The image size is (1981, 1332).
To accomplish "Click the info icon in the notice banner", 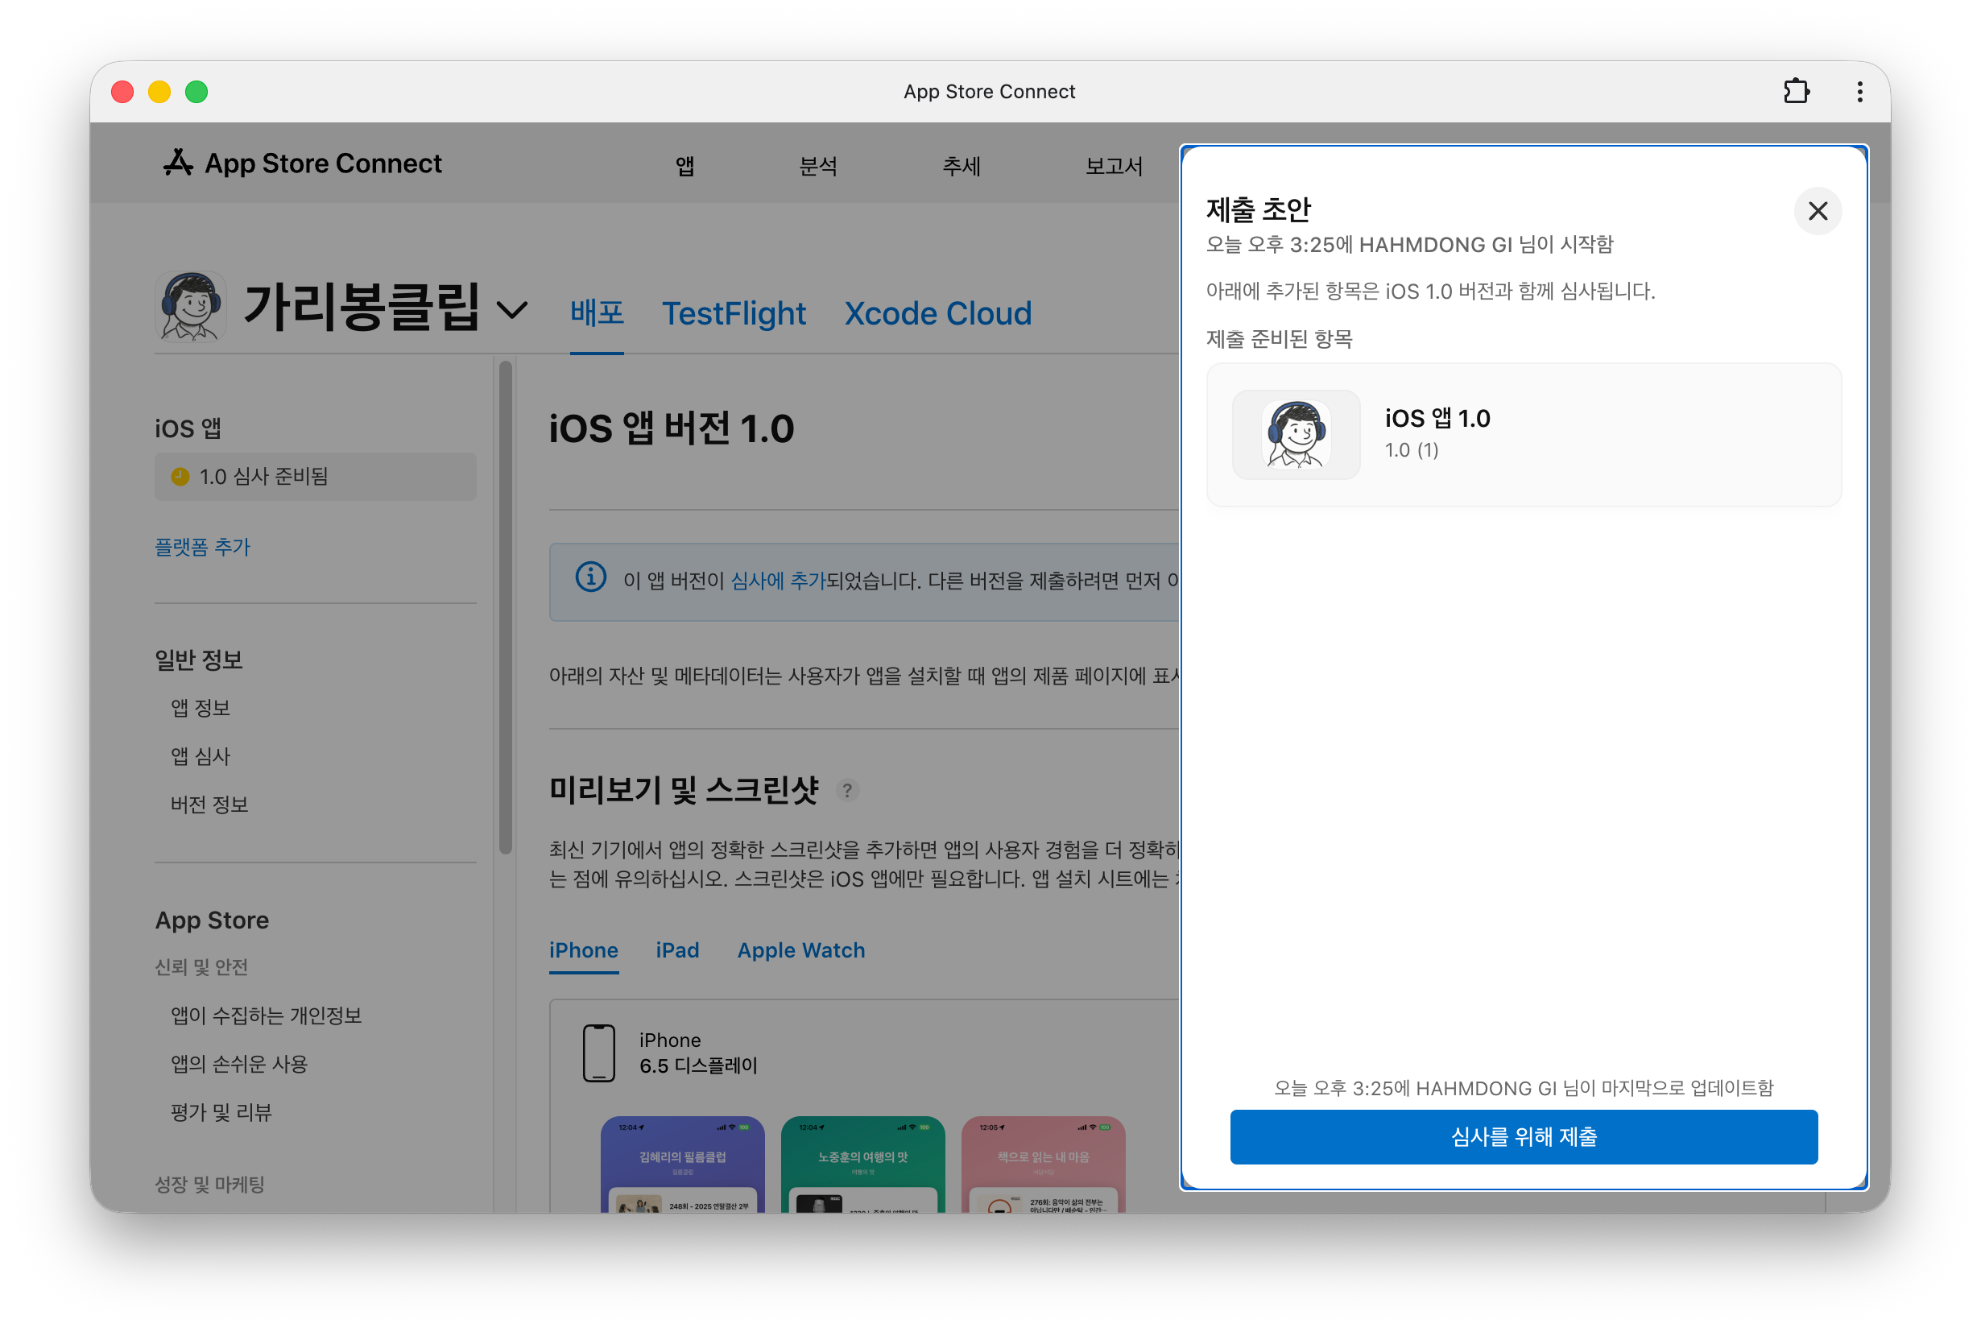I will point(590,577).
